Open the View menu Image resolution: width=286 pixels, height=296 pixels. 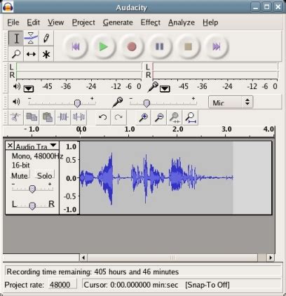56,22
